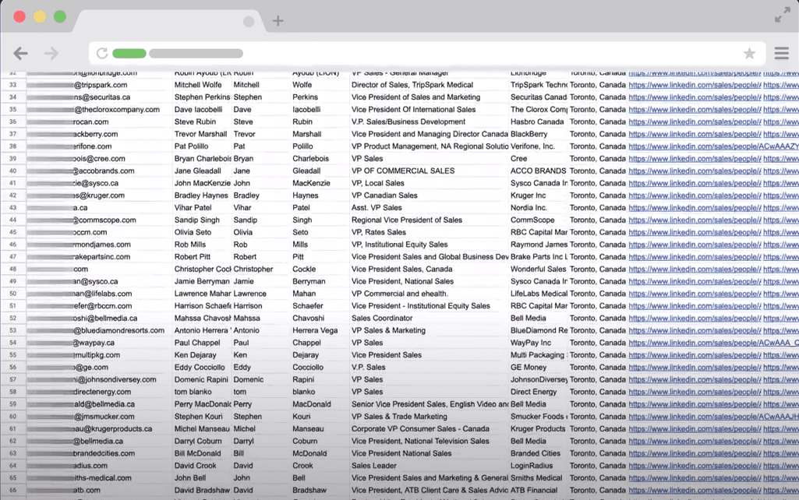
Task: Select cell '@tripspark.com'
Action: 99,85
